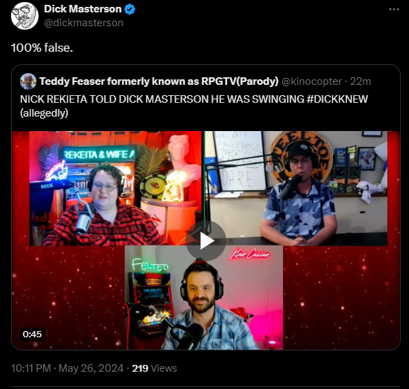The height and width of the screenshot is (389, 409).
Task: Click the 0:45 video duration badge
Action: (32, 334)
